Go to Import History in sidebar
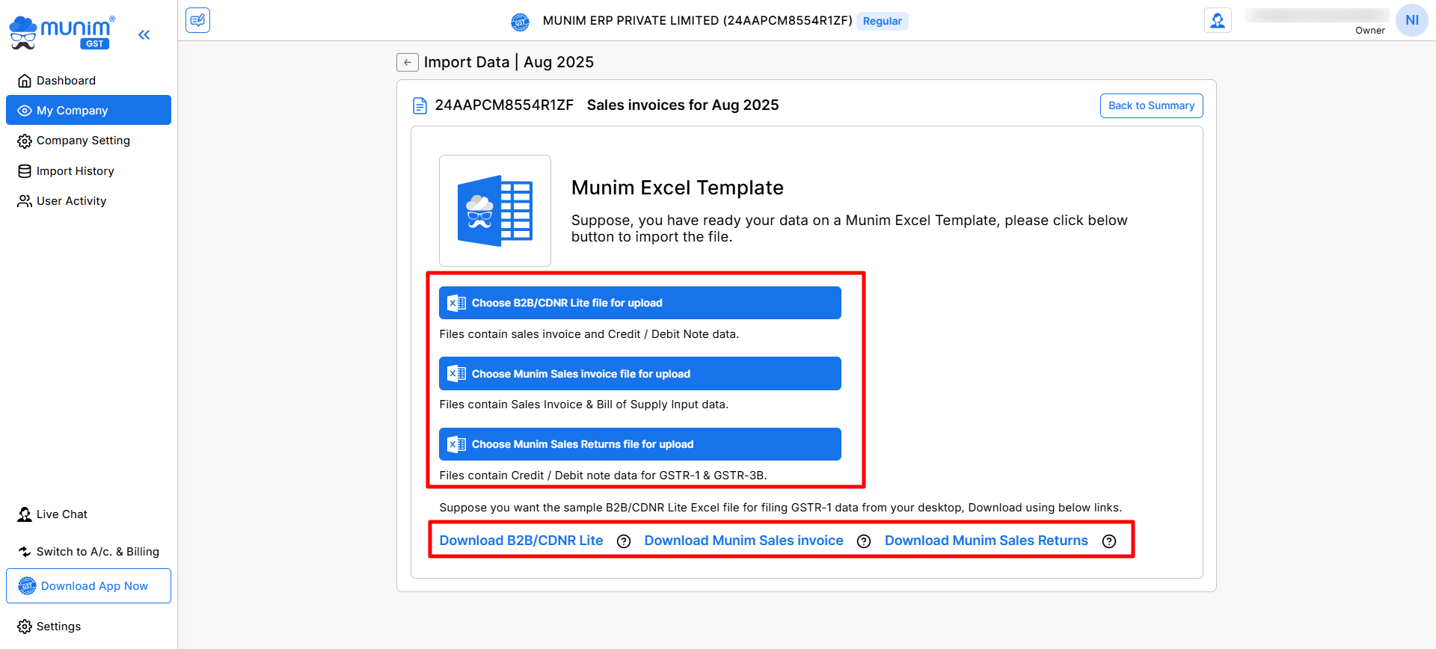Viewport: 1436px width, 649px height. click(x=75, y=171)
